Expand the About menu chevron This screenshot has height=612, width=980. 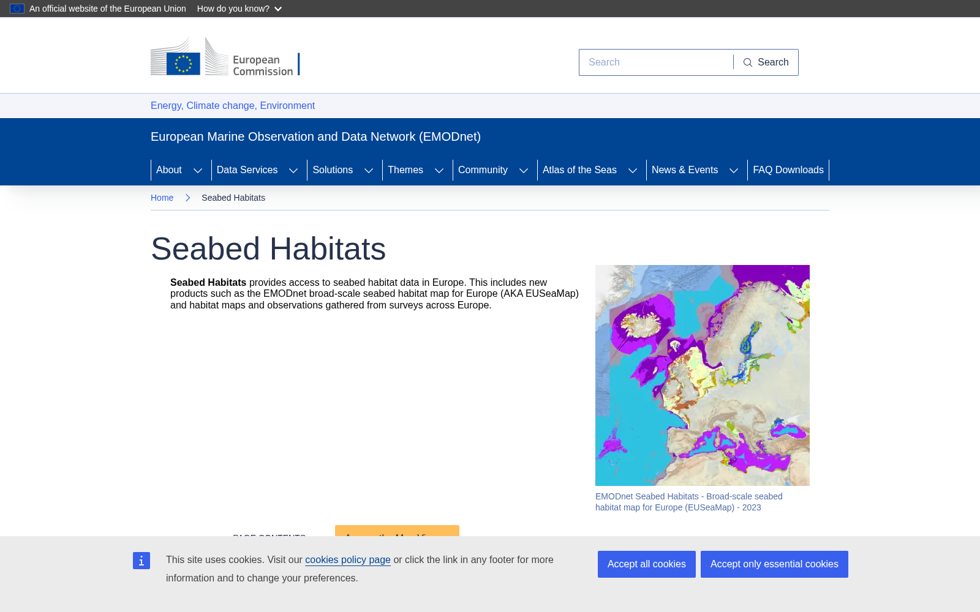(198, 170)
